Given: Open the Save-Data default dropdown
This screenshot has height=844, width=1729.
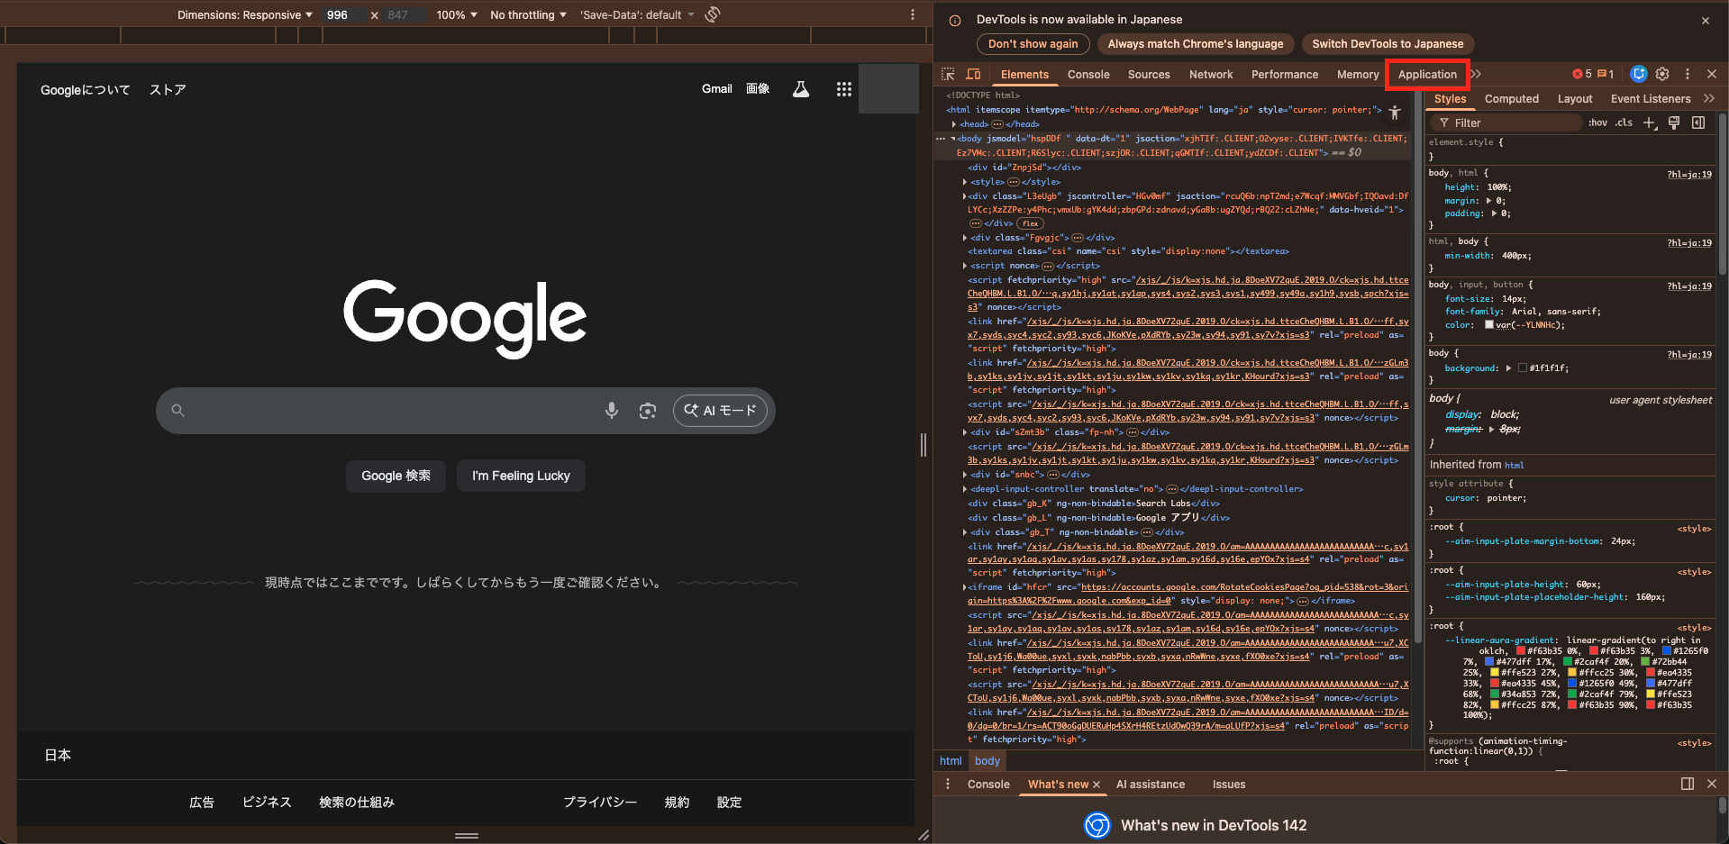Looking at the screenshot, I should [x=637, y=14].
